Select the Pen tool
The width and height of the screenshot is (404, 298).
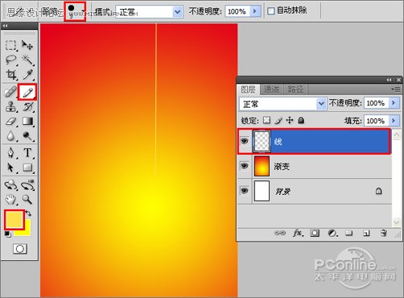[x=10, y=152]
